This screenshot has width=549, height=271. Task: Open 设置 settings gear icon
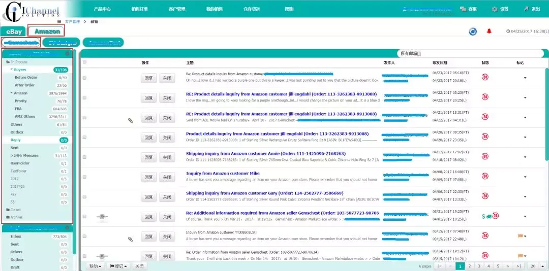[x=495, y=9]
